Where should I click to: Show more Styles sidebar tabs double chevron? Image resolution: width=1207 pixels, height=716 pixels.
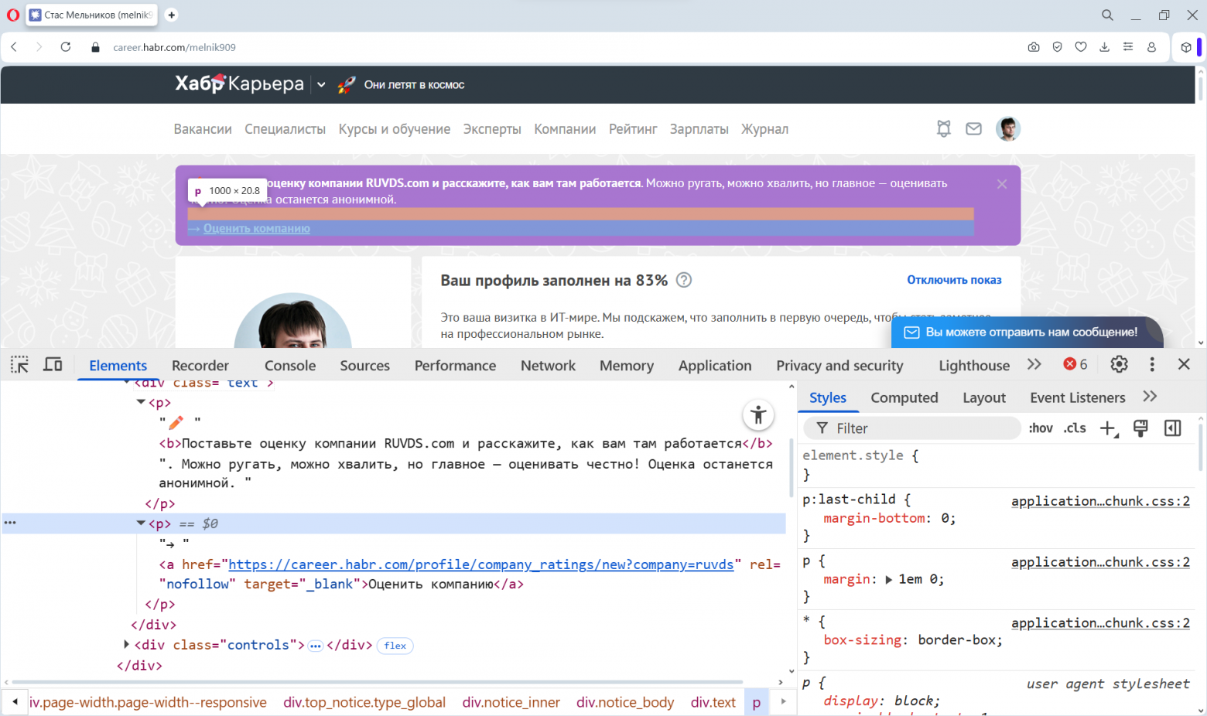click(1150, 397)
